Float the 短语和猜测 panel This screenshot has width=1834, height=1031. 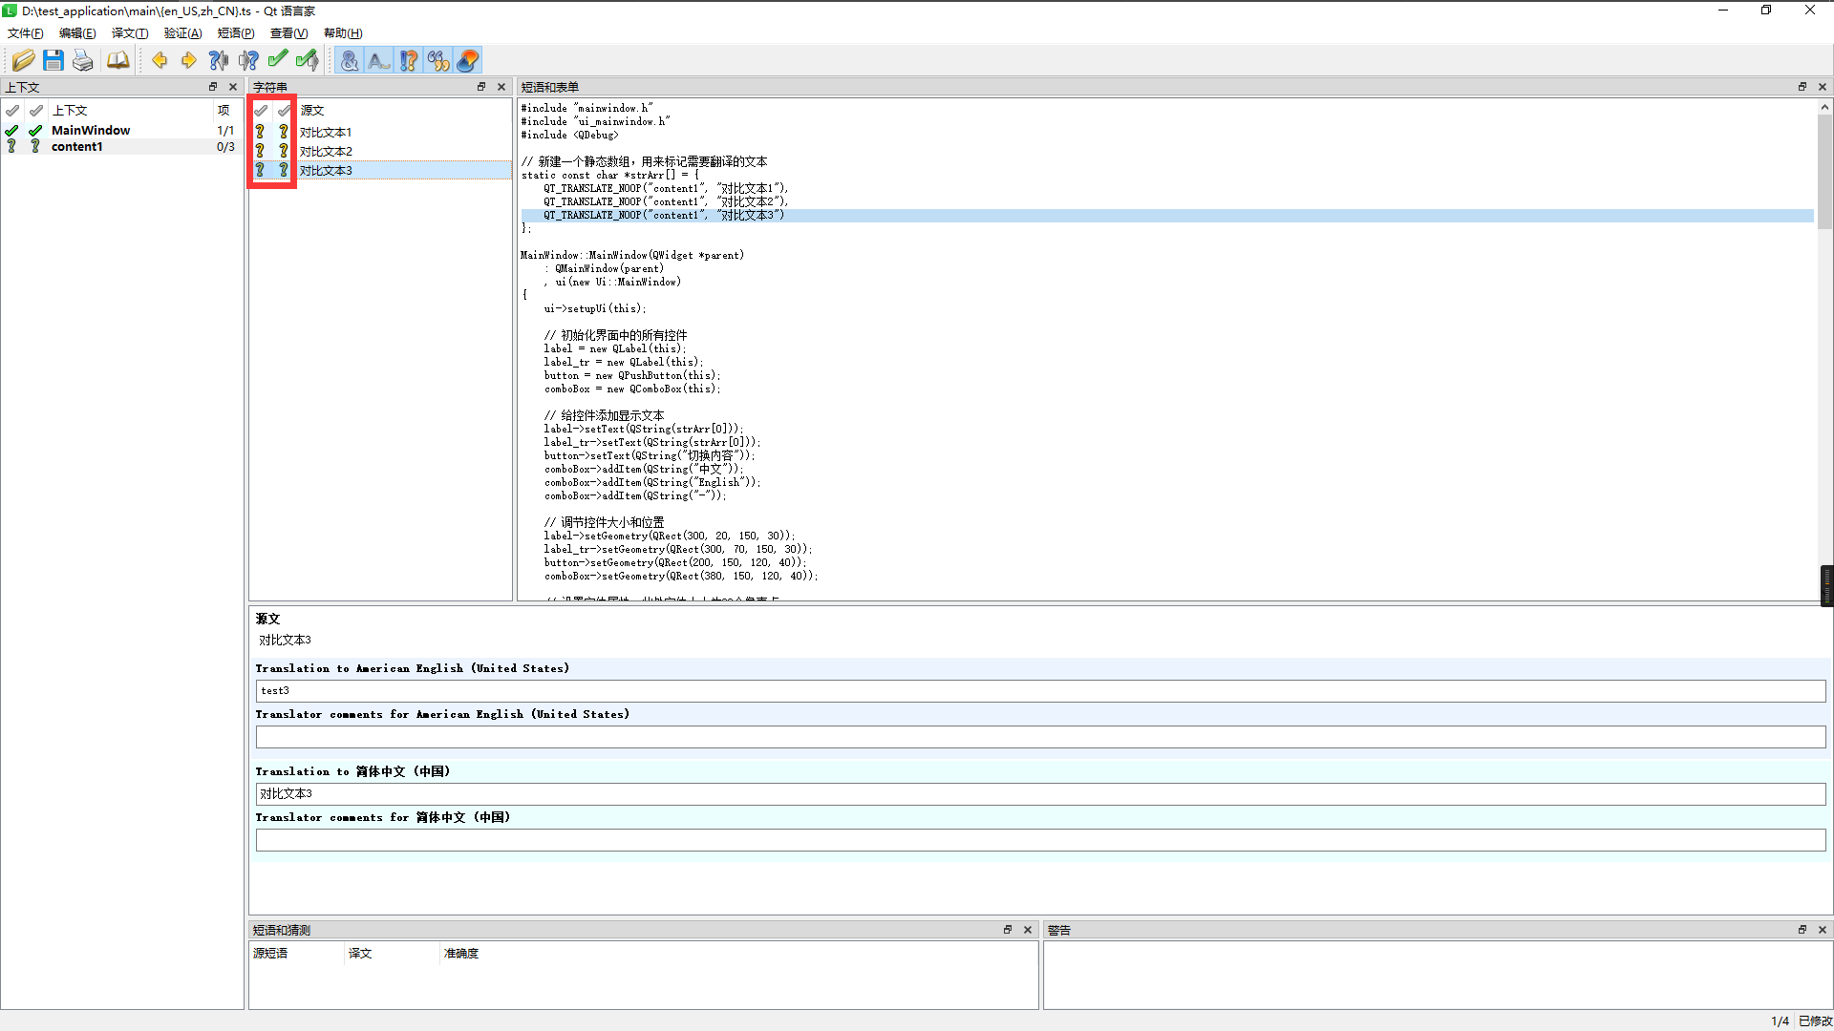pos(1008,930)
